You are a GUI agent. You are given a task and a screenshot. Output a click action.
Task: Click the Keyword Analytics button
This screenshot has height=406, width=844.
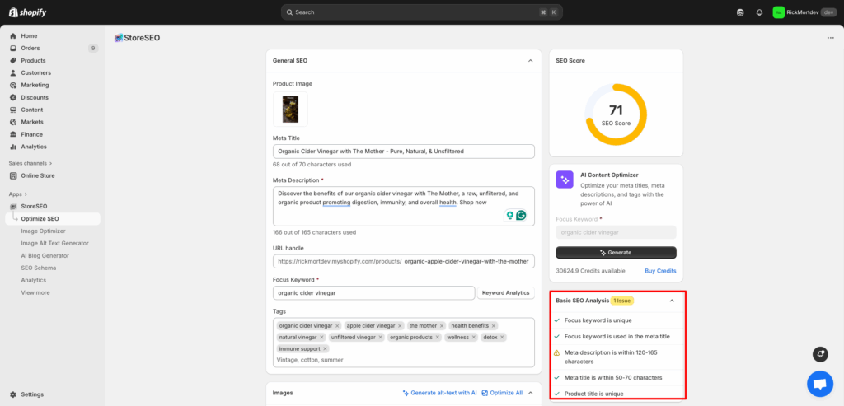point(505,292)
